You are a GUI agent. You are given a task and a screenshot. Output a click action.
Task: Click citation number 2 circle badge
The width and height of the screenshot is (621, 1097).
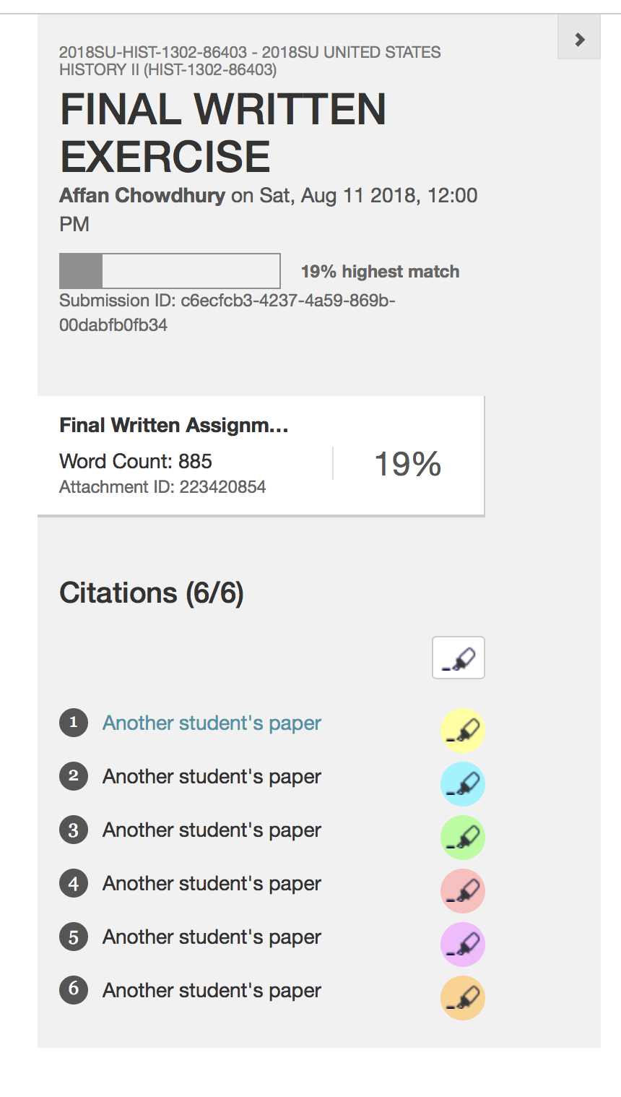click(74, 776)
